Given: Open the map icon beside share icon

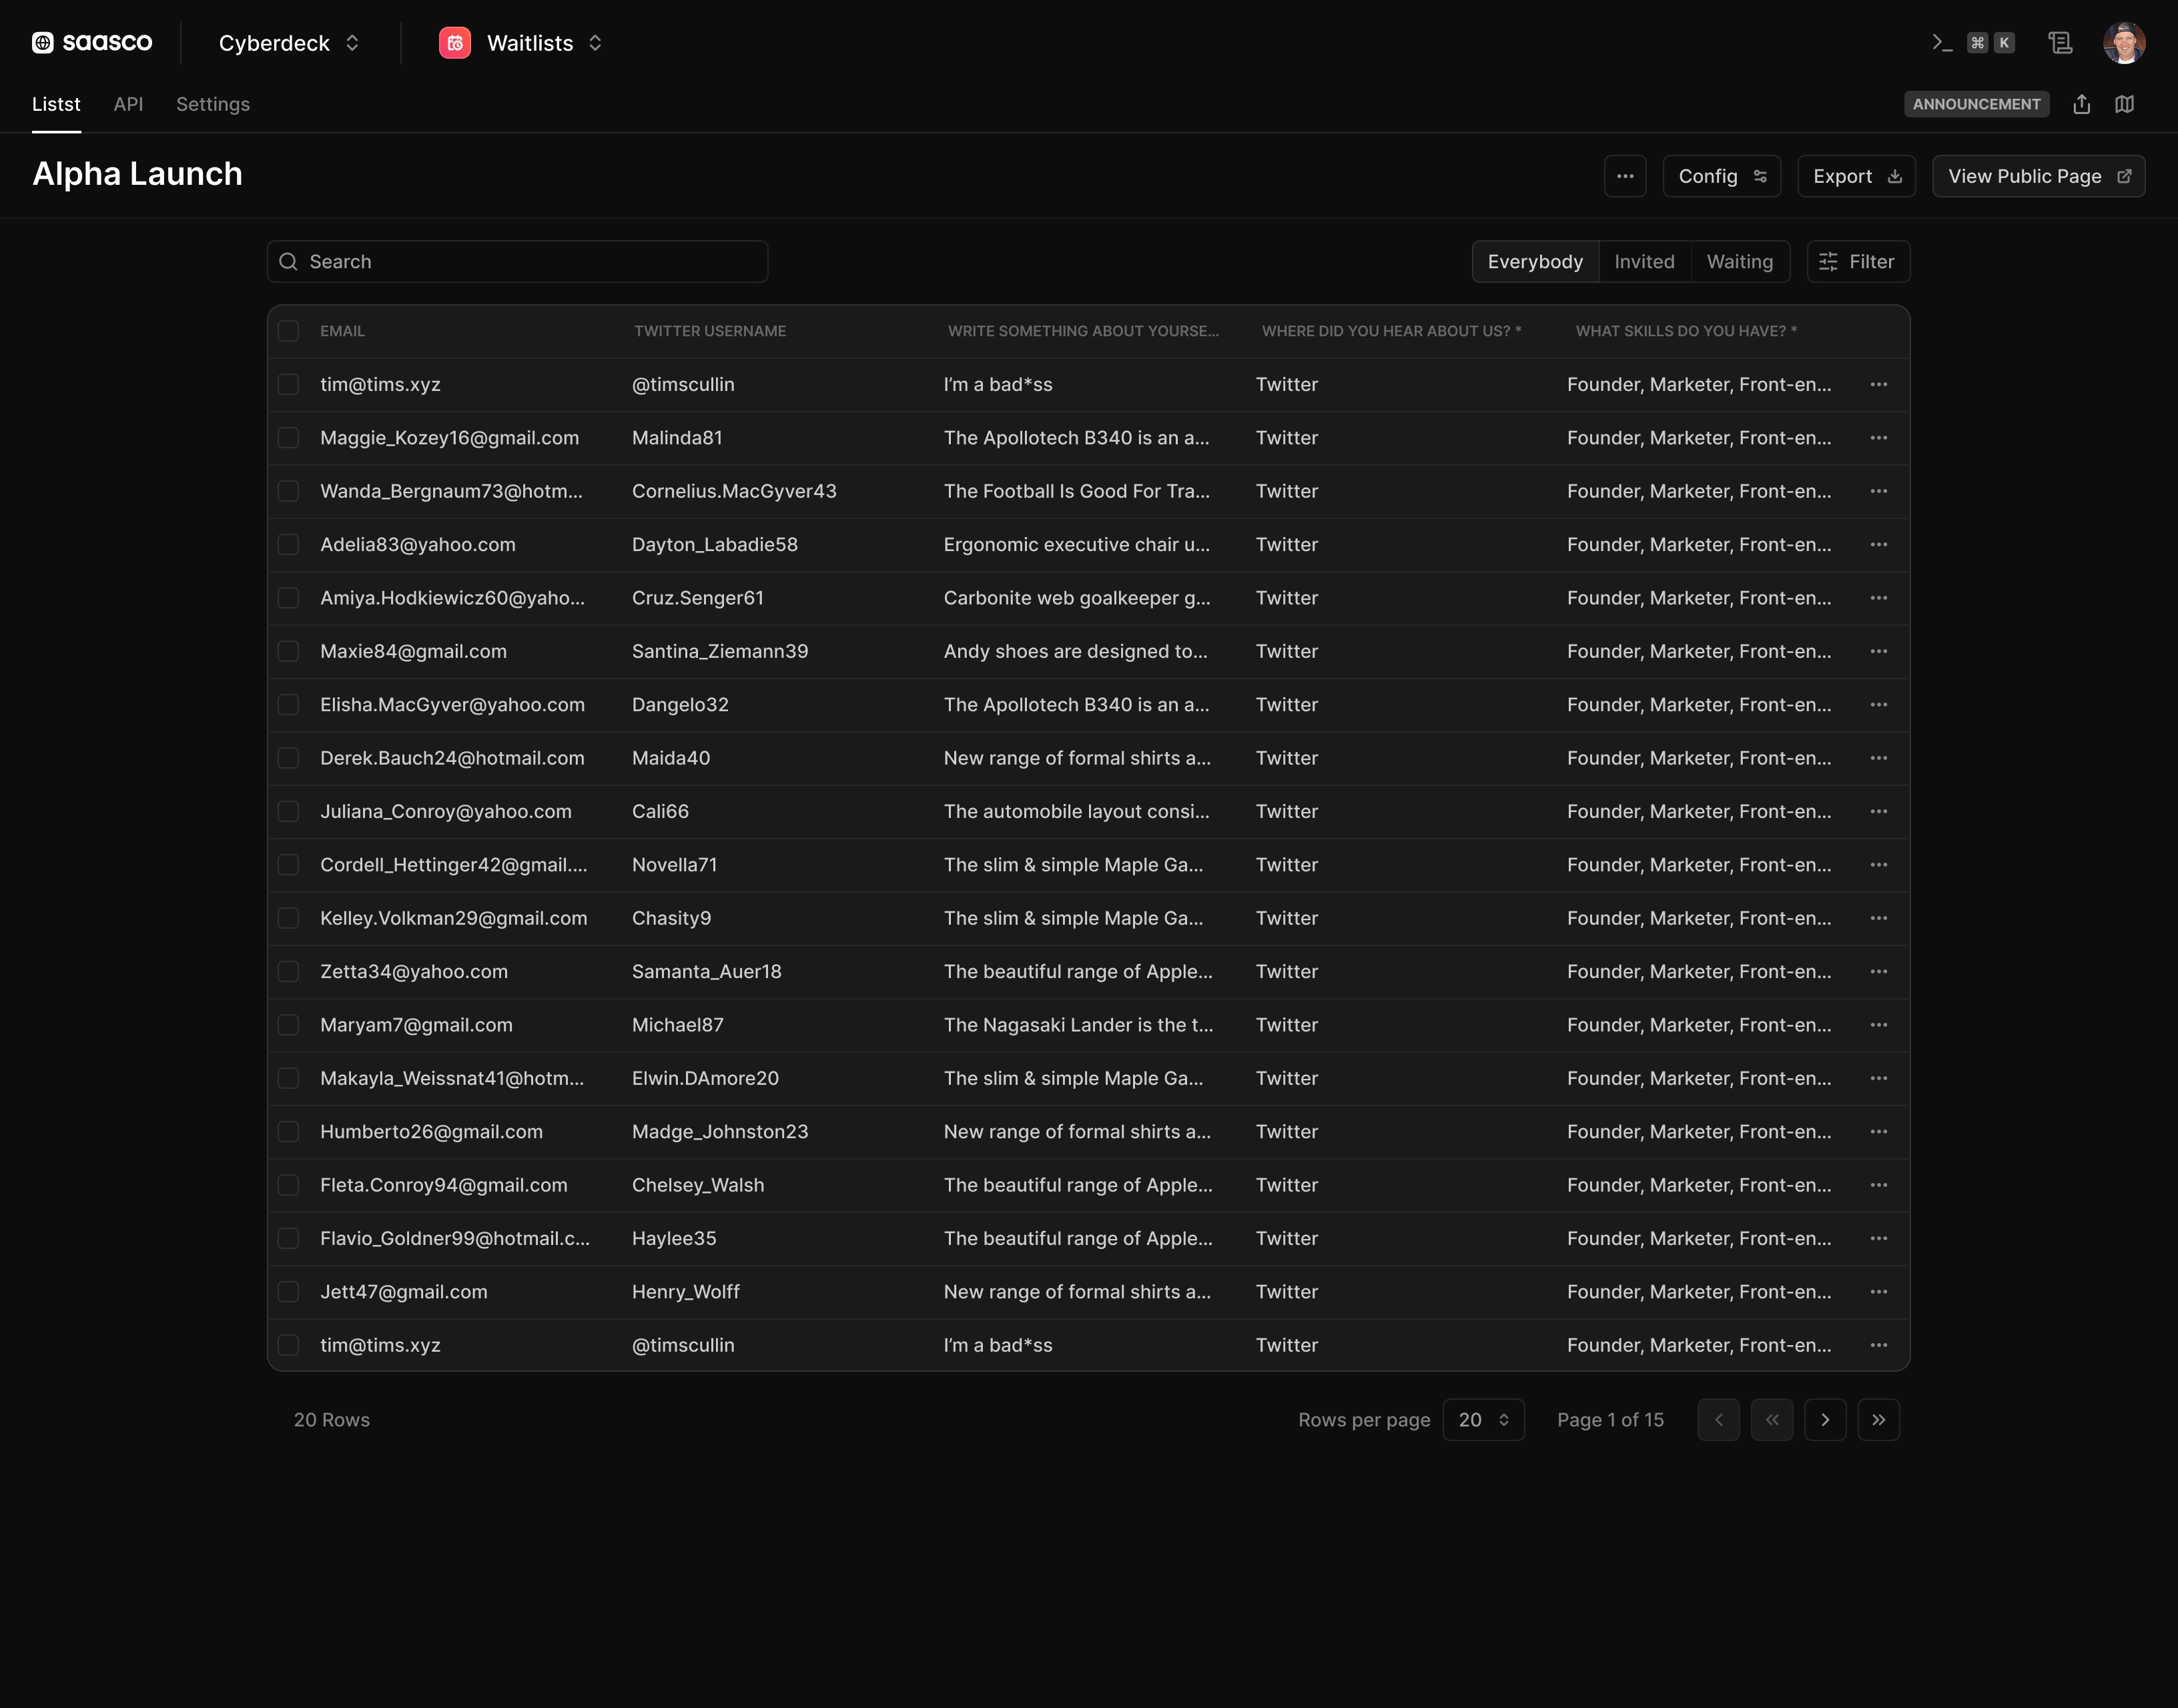Looking at the screenshot, I should (x=2125, y=104).
